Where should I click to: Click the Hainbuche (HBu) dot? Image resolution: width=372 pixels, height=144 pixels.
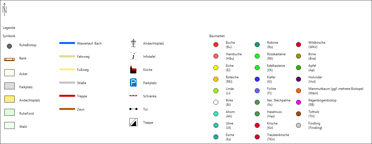click(216, 56)
